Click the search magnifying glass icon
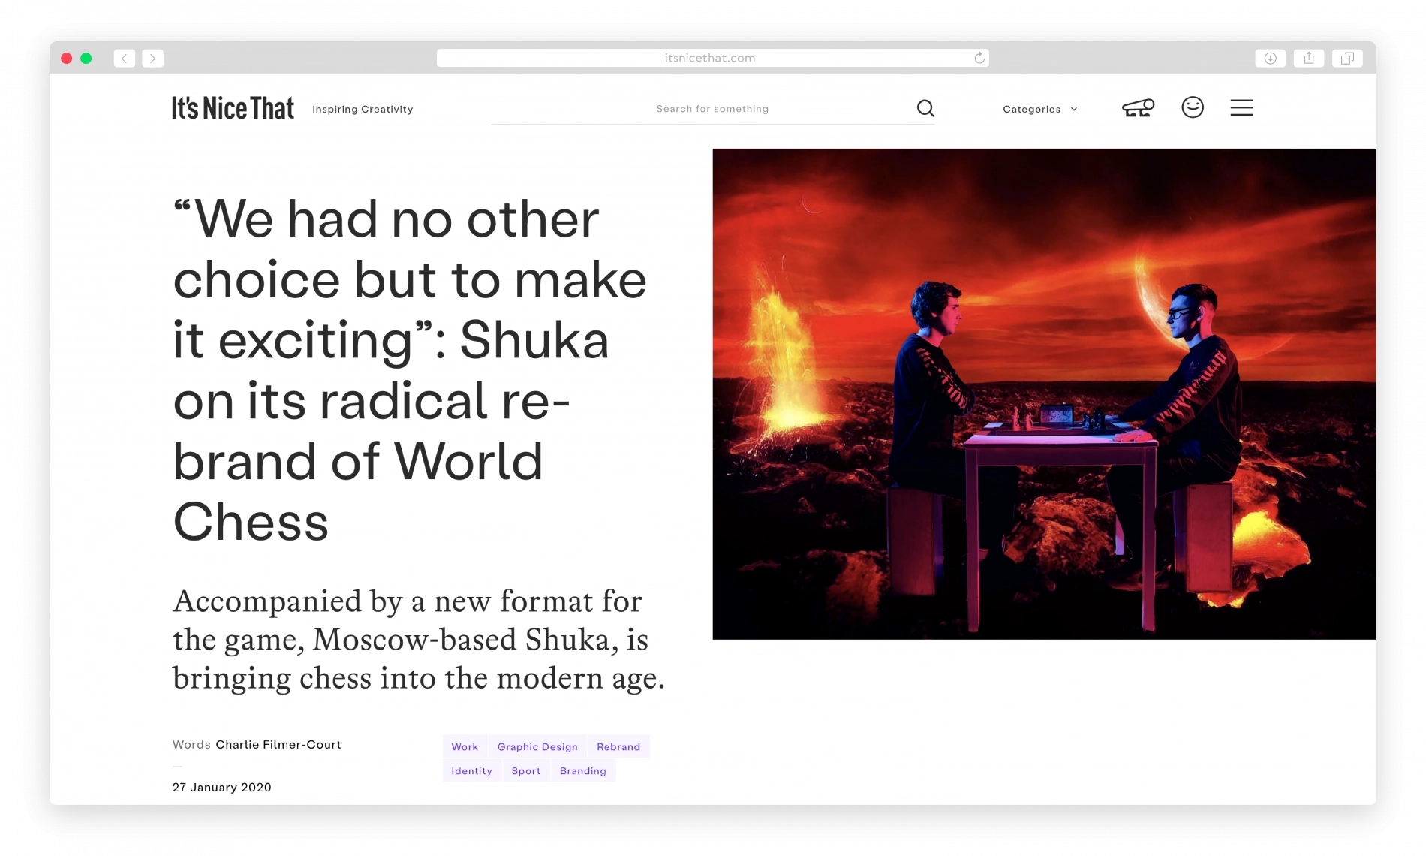 click(925, 108)
